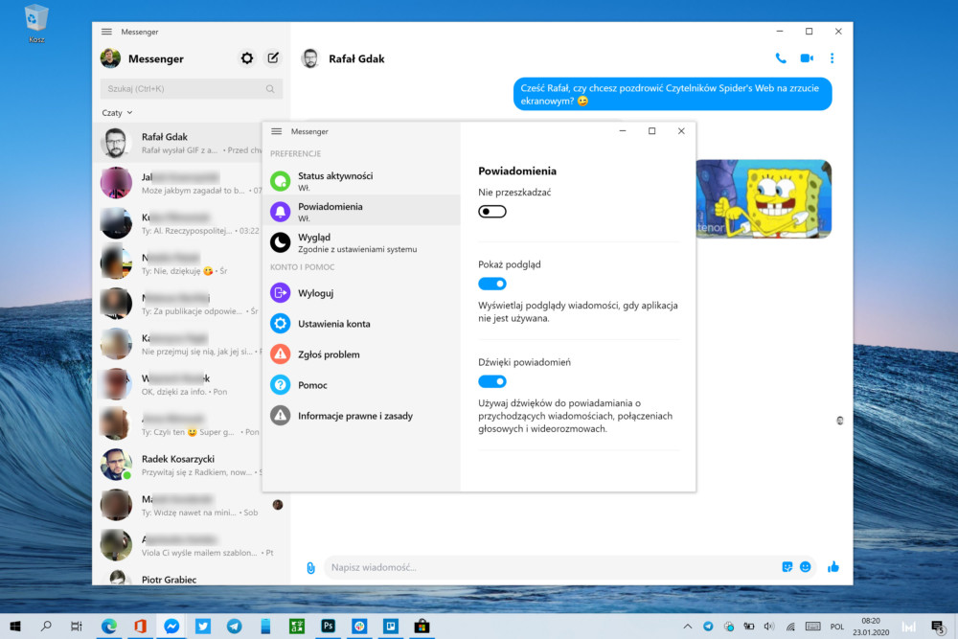Screen dimensions: 958x639
Task: Open chat with preview 'OK, dzięki za info.'
Action: (x=178, y=384)
